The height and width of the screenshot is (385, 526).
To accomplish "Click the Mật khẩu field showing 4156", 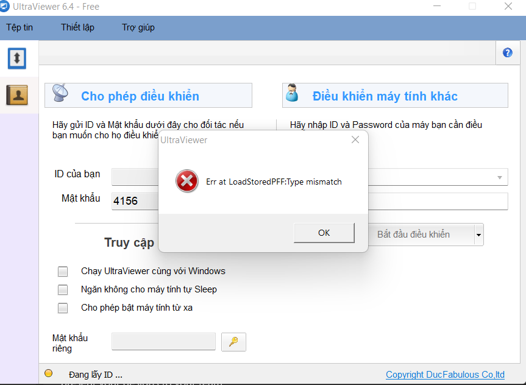I will point(135,201).
